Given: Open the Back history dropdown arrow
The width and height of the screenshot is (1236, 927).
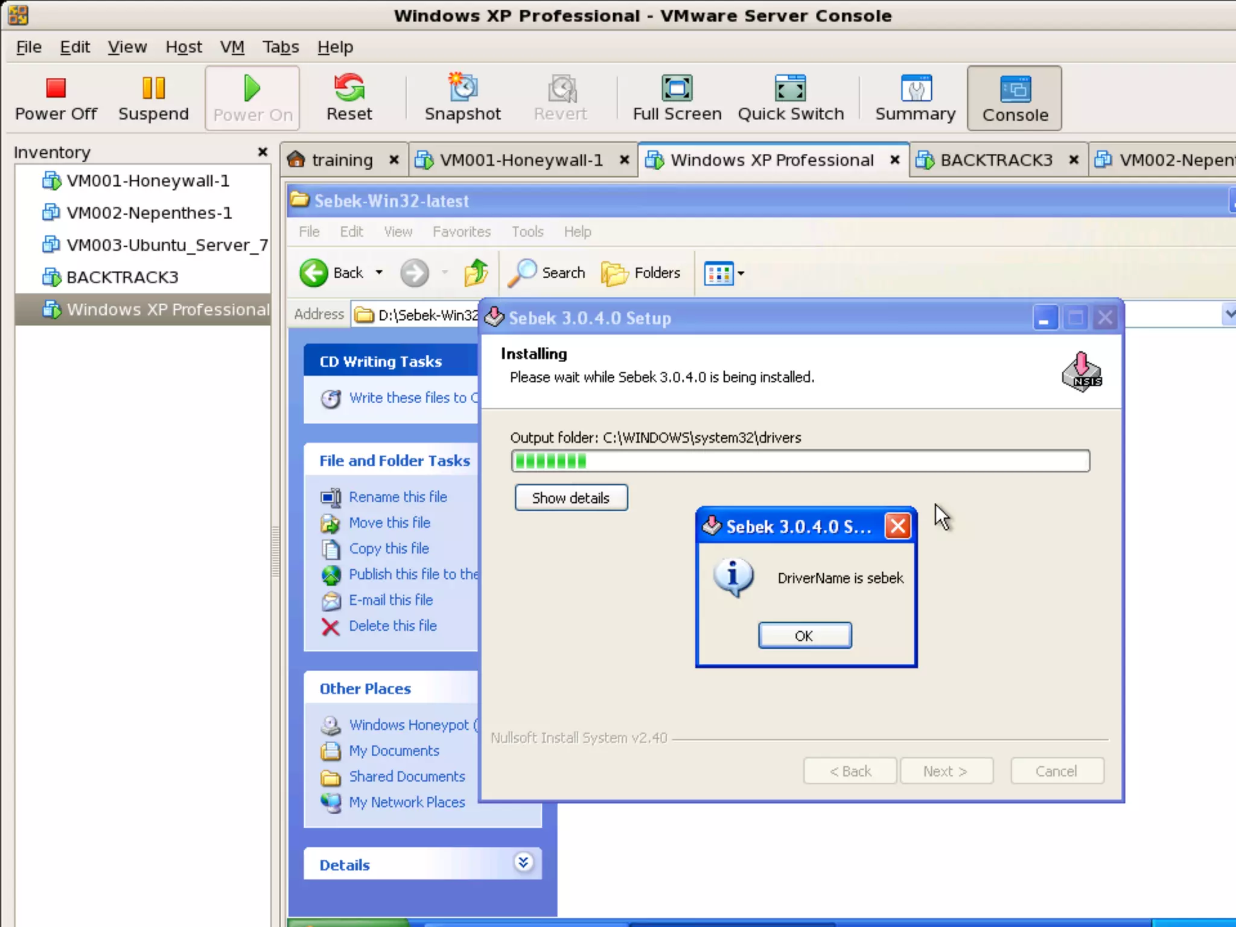Looking at the screenshot, I should click(x=379, y=273).
